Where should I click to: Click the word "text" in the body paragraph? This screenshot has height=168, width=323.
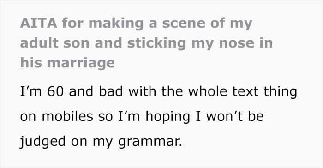click(x=245, y=91)
